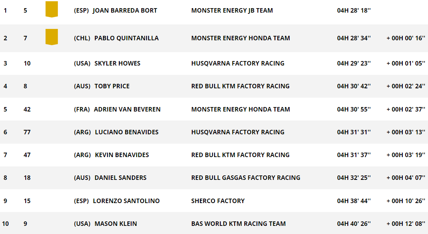Click the 04H 28' 18'' winning time
This screenshot has height=234, width=428.
pyautogui.click(x=354, y=10)
